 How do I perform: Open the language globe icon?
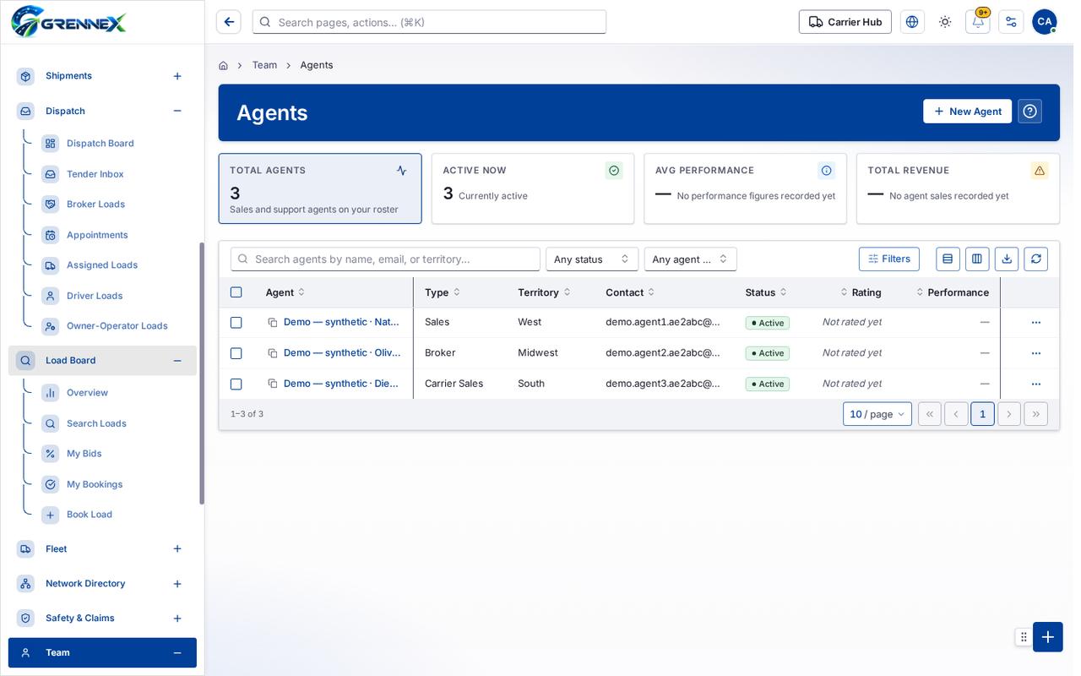tap(912, 22)
